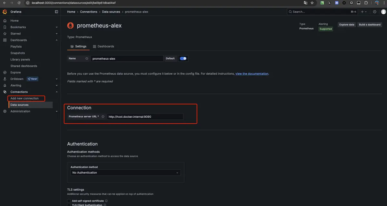Bookmark page with browser star icon

point(312,3)
